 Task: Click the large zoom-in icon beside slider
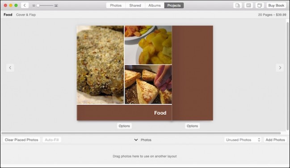[56, 5]
